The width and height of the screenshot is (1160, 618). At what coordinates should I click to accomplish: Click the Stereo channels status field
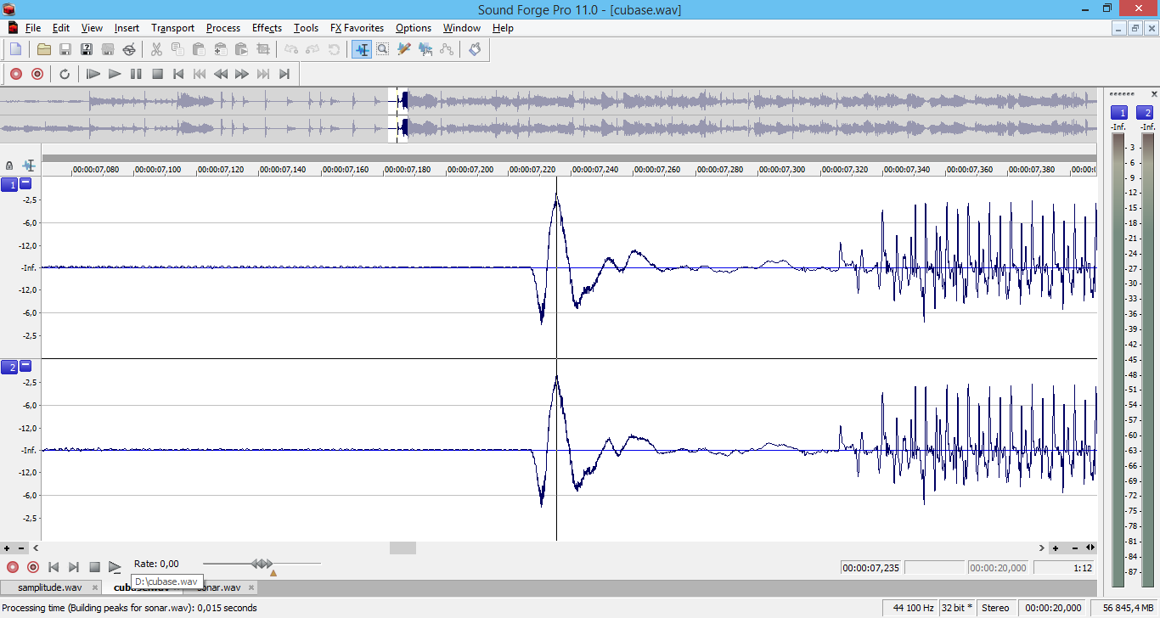(x=996, y=608)
